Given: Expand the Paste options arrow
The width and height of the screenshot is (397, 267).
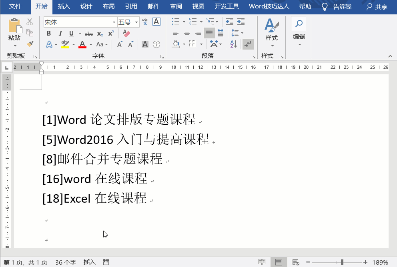Looking at the screenshot, I should [15, 46].
